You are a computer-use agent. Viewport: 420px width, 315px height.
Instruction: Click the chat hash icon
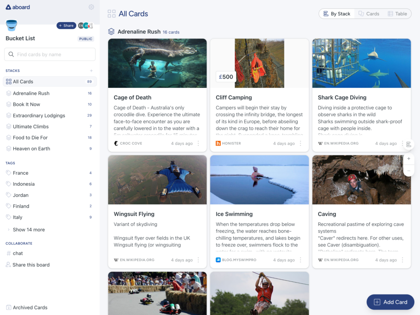pyautogui.click(x=9, y=253)
